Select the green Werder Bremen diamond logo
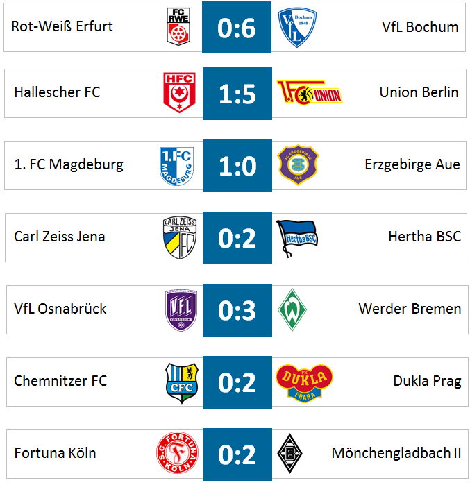The image size is (470, 485). [x=292, y=309]
